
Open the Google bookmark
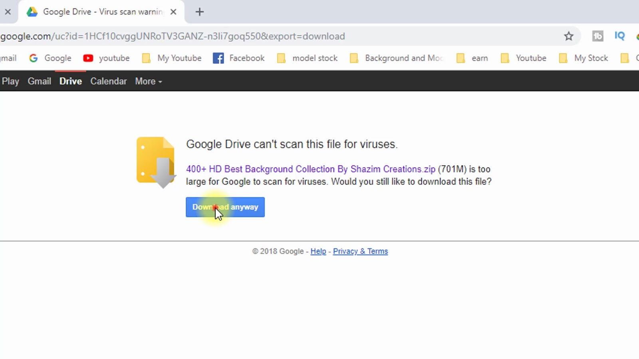(50, 58)
